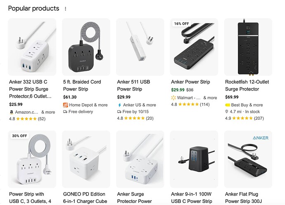Open the Anker 332 USB C Power Strip listing
285x205 pixels.
(x=29, y=89)
